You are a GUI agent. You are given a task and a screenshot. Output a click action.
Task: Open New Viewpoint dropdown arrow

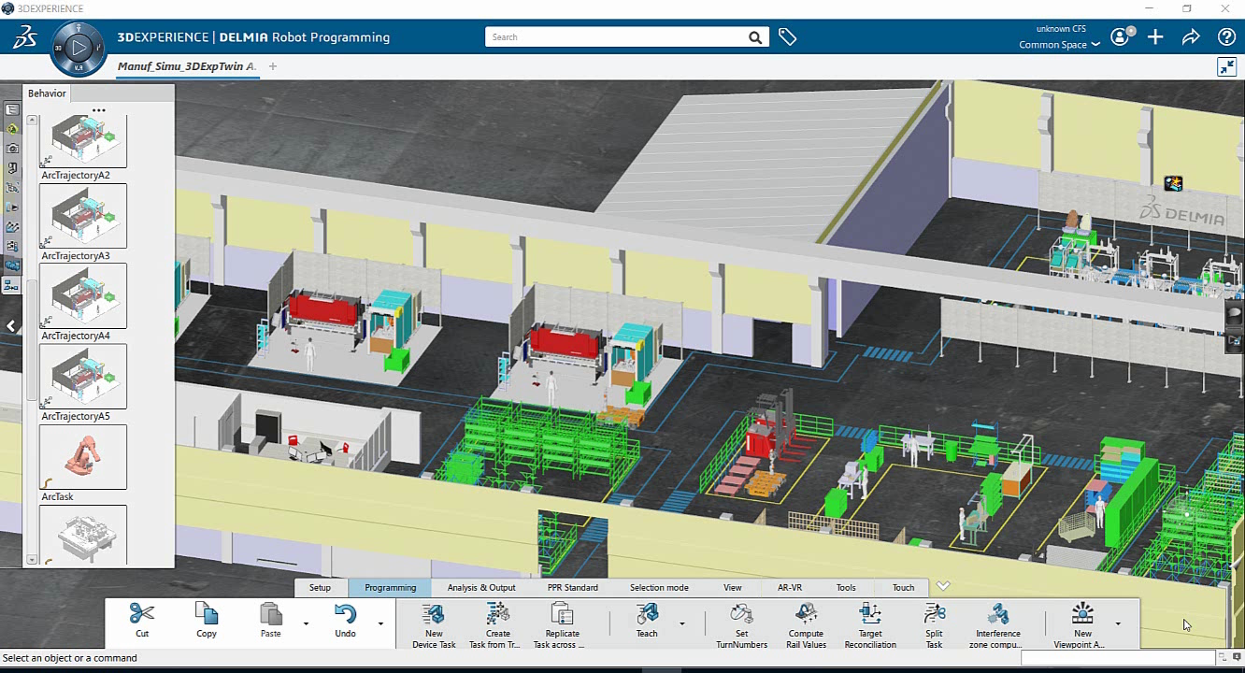[x=1118, y=623]
